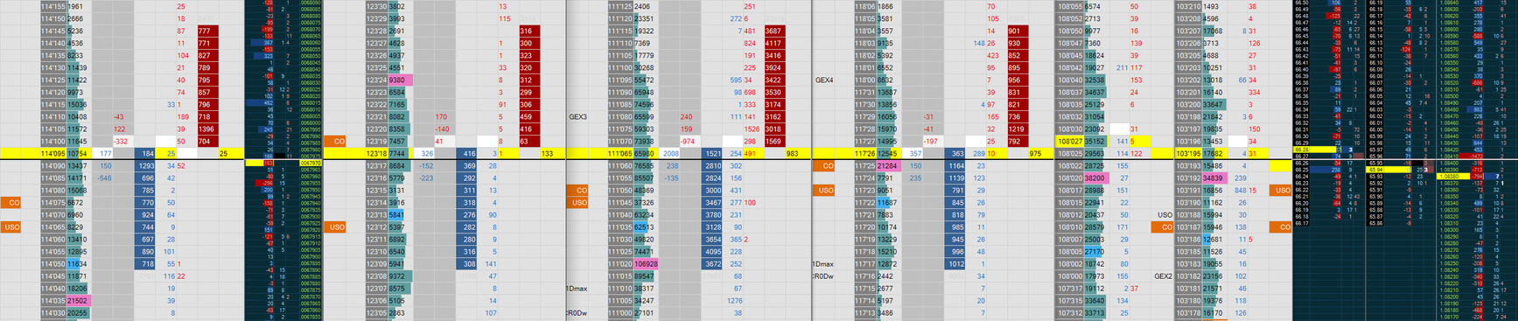Click the yellow current price cell 117'26
1518x321 pixels.
coord(864,153)
